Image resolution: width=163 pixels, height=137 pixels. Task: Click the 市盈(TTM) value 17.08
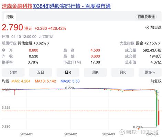pyautogui.click(x=95, y=62)
